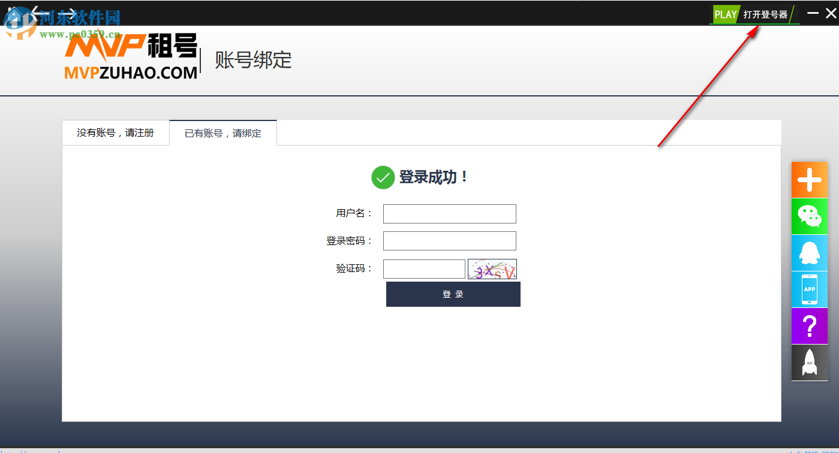
Task: Click the QQ penguin icon in sidebar
Action: 809,253
